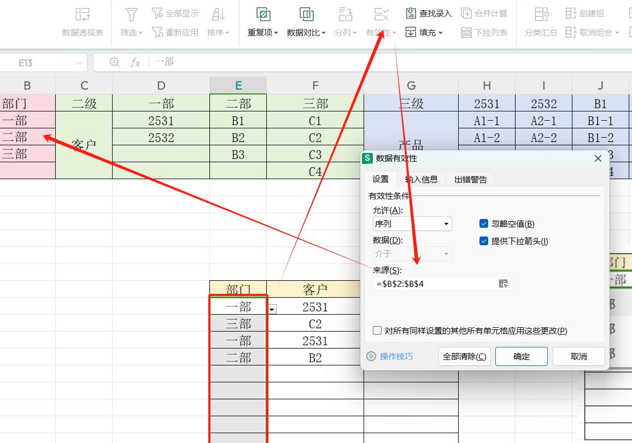Image resolution: width=632 pixels, height=443 pixels.
Task: Expand the name box E13 dropdown
Action: 79,63
